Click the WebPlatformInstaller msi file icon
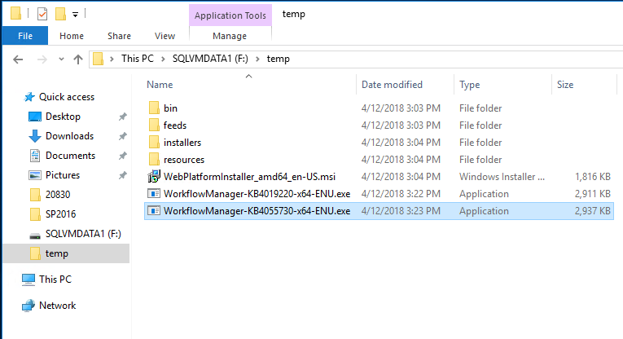Screen dimensions: 623x339 [154, 177]
